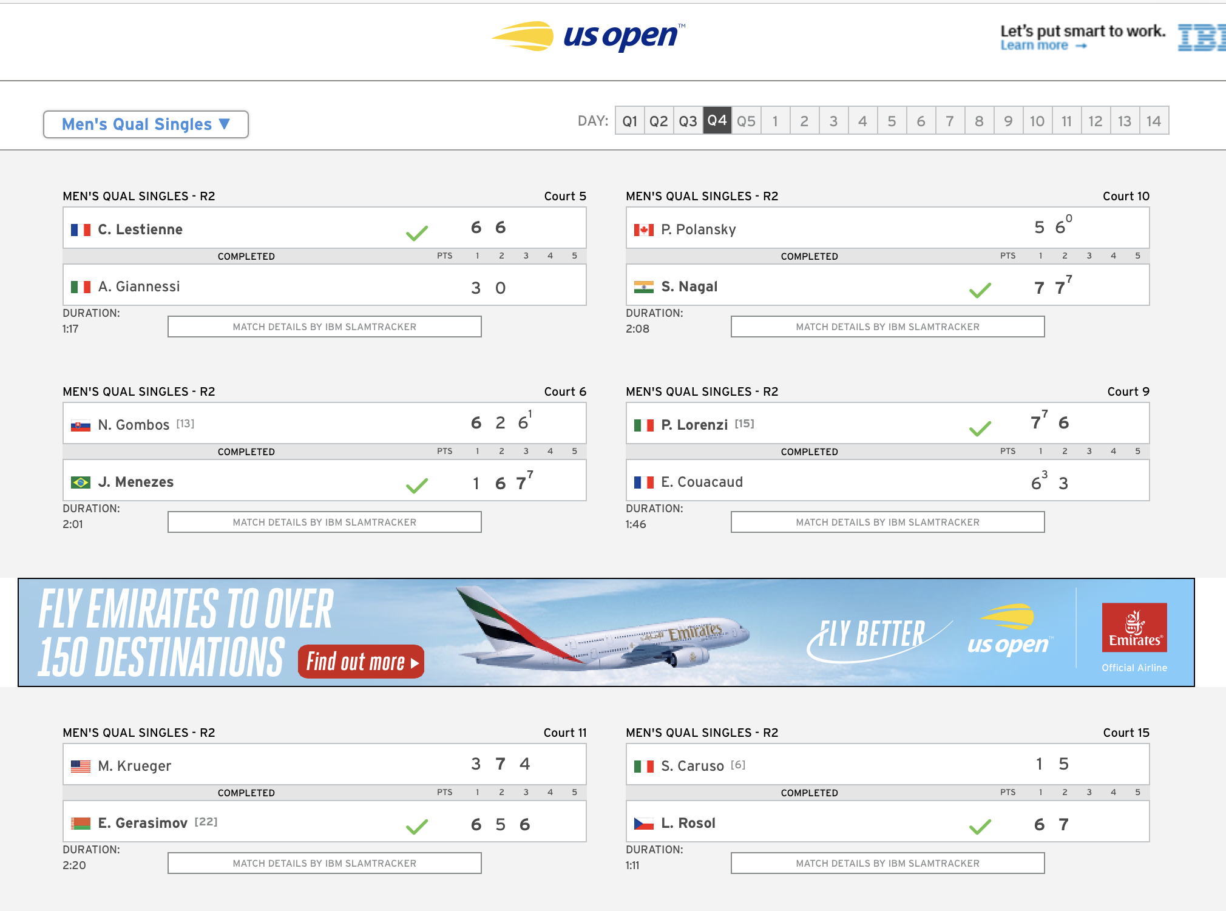Click E. Gerasimov player name
1226x911 pixels.
[143, 823]
